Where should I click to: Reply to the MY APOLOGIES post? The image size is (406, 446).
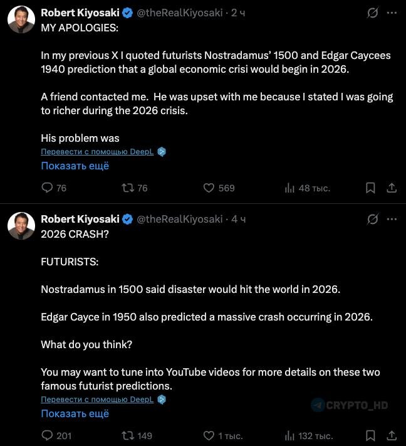coord(48,188)
